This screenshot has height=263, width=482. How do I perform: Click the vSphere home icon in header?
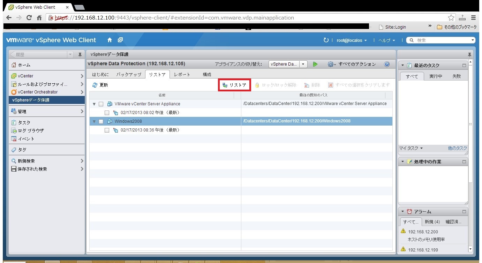click(x=110, y=40)
